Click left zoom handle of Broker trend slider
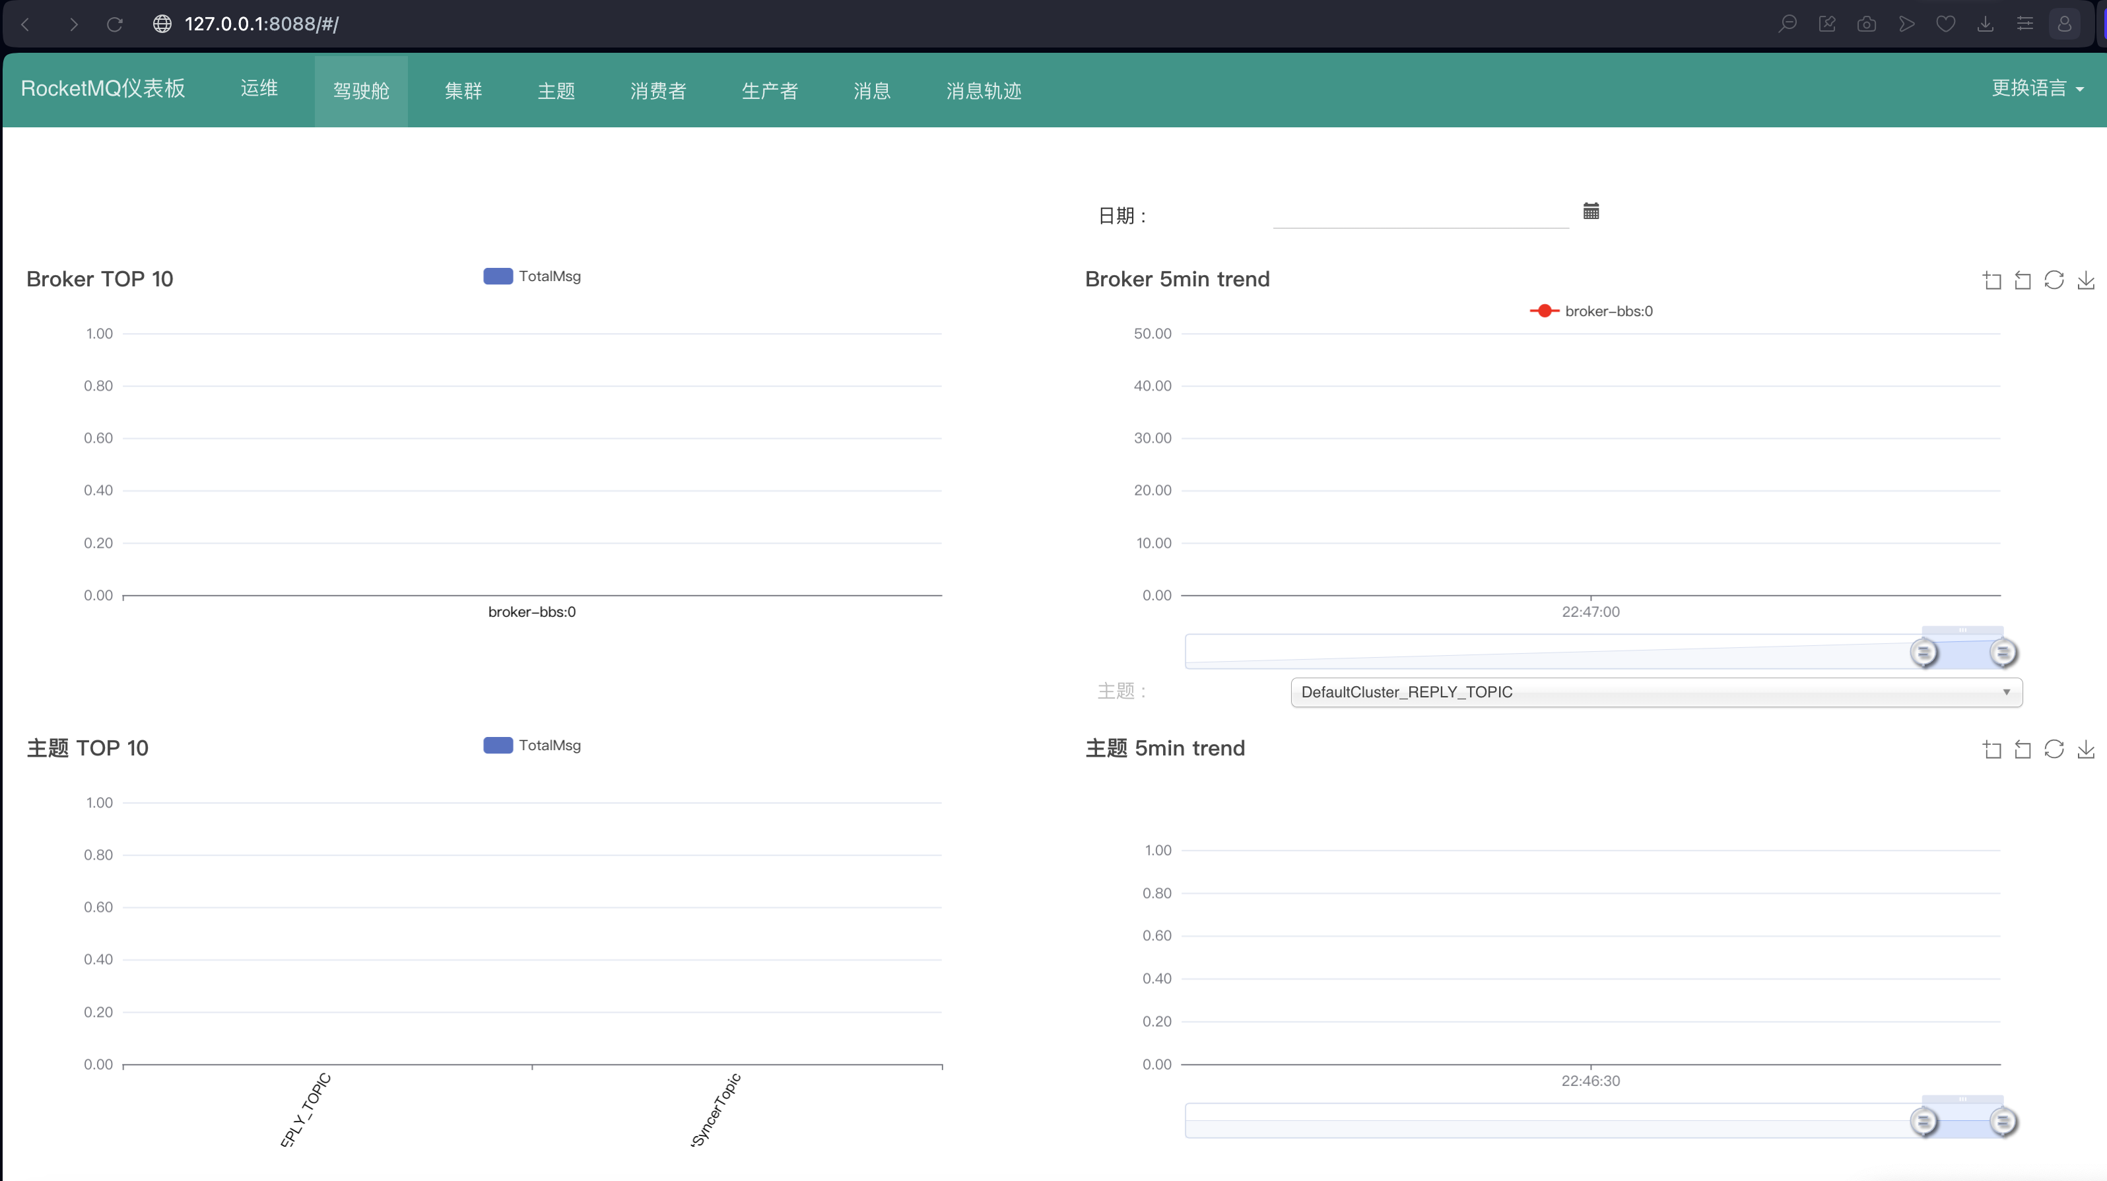Image resolution: width=2107 pixels, height=1181 pixels. (1923, 653)
